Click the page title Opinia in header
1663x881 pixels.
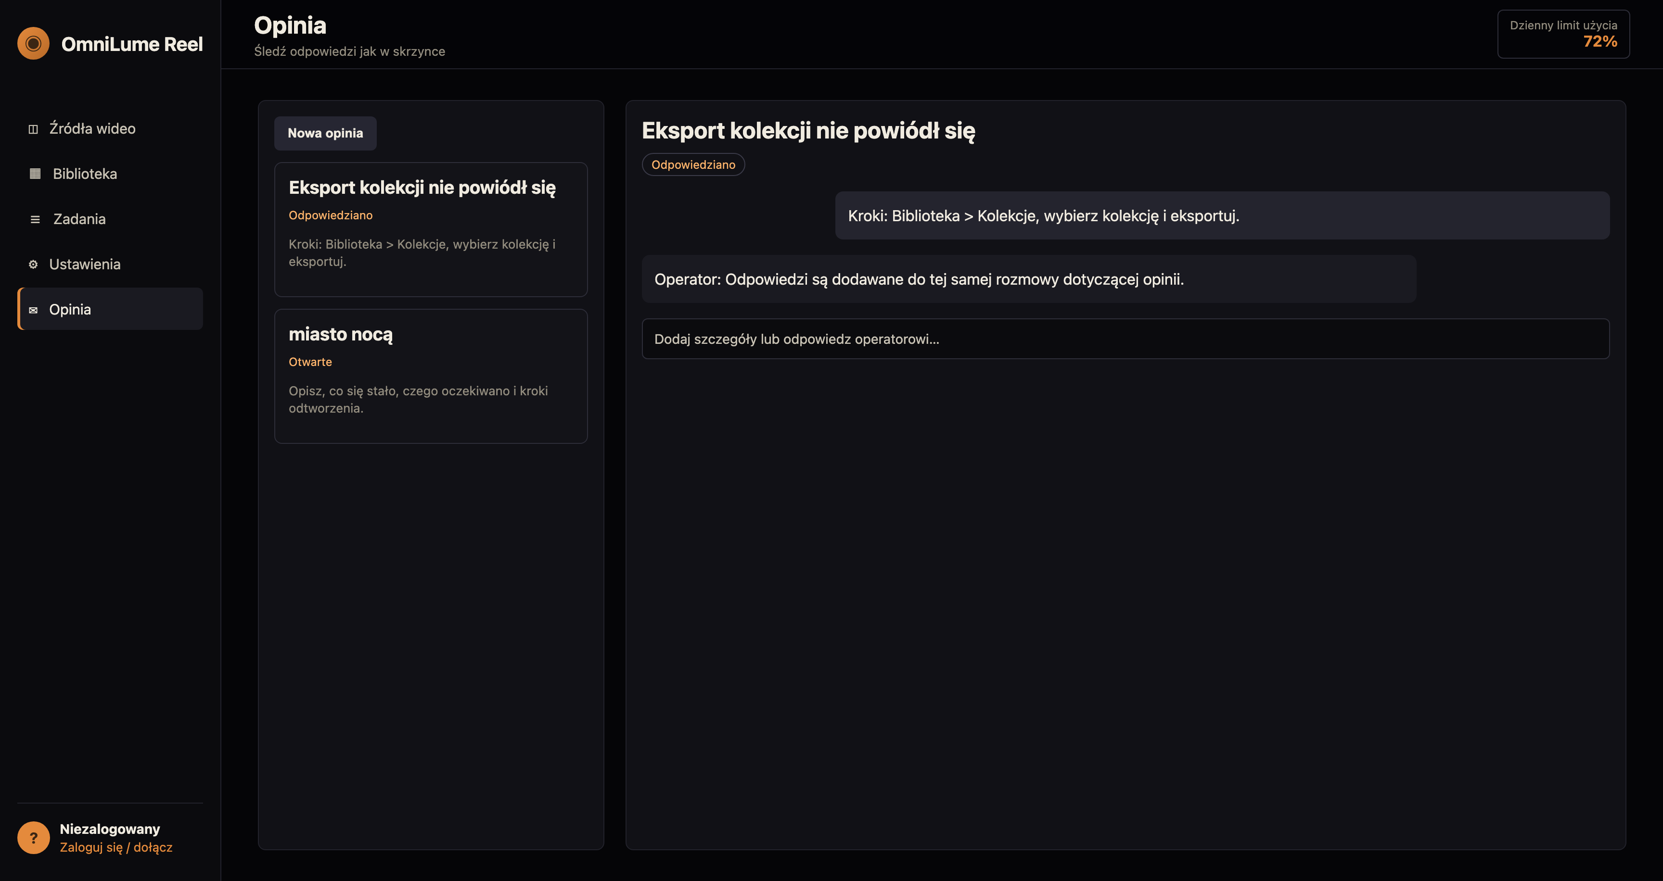coord(290,26)
